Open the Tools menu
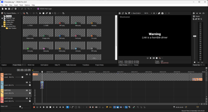208x112 pixels. (x=21, y=5)
